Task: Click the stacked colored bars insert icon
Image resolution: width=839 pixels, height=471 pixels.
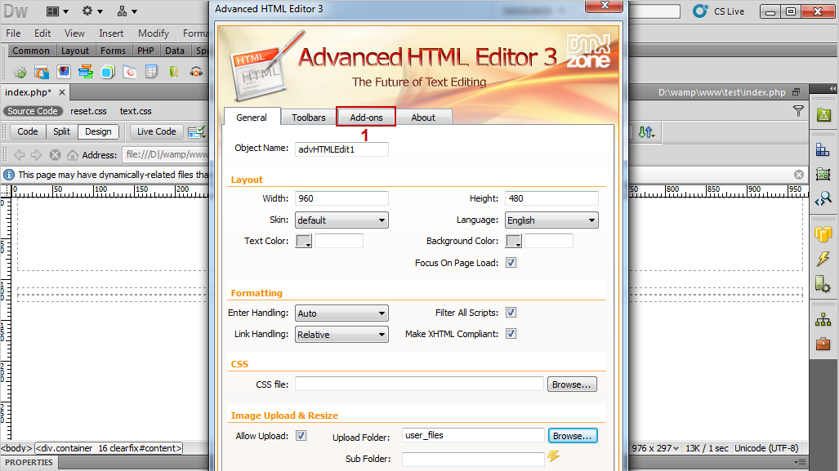Action: pyautogui.click(x=86, y=72)
